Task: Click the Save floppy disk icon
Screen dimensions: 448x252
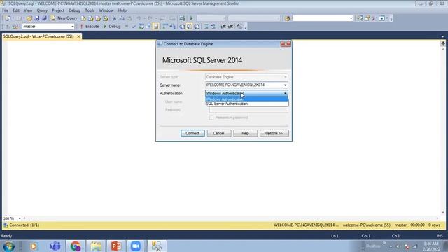Action: (37, 18)
